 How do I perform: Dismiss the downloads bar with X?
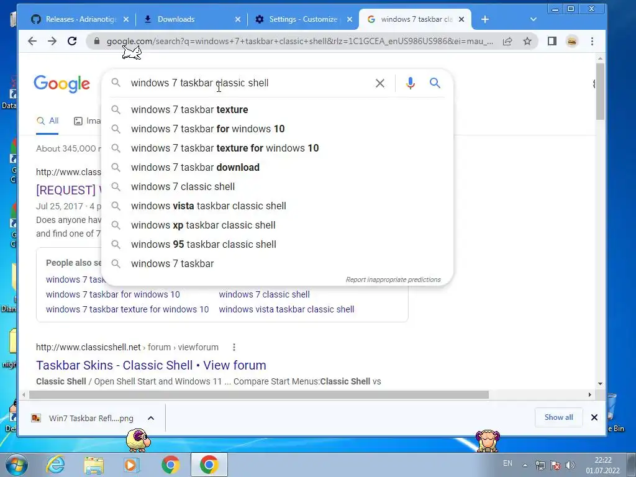pos(594,417)
